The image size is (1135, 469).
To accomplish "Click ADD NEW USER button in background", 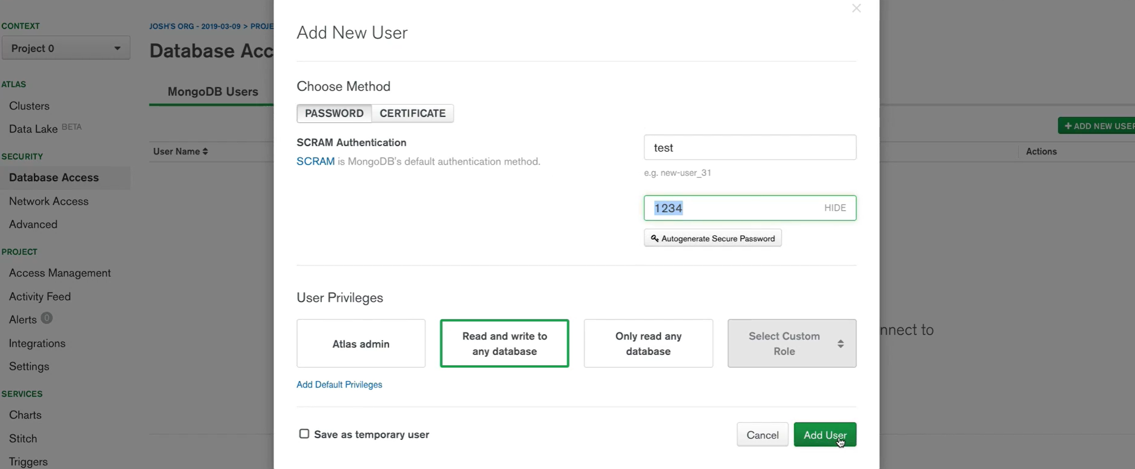I will tap(1096, 126).
